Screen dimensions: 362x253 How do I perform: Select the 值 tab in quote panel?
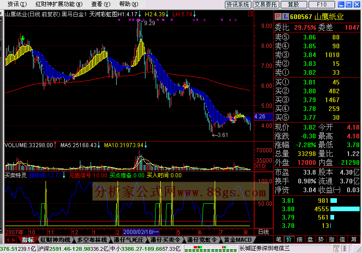tap(342, 240)
